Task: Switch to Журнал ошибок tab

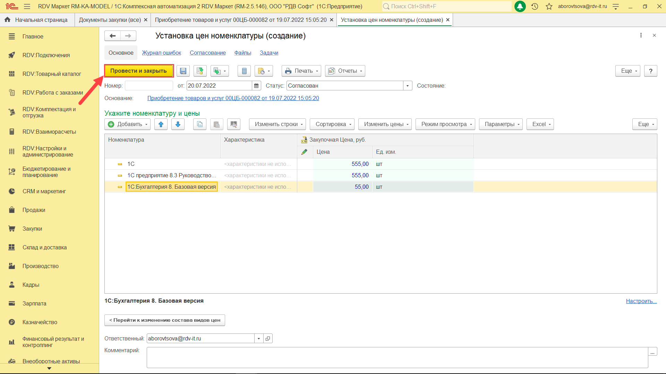Action: (161, 53)
